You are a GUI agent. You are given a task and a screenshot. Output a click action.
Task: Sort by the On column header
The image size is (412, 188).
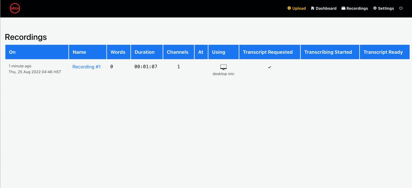(12, 52)
